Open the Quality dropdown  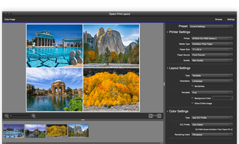(212, 60)
